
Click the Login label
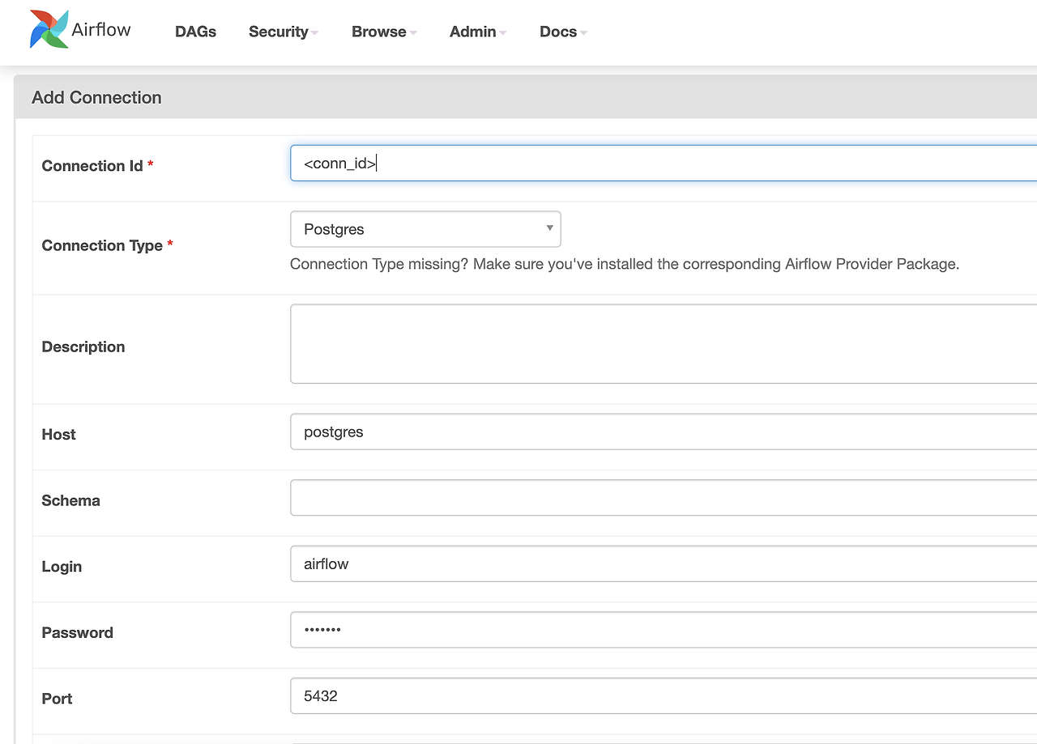click(x=62, y=567)
